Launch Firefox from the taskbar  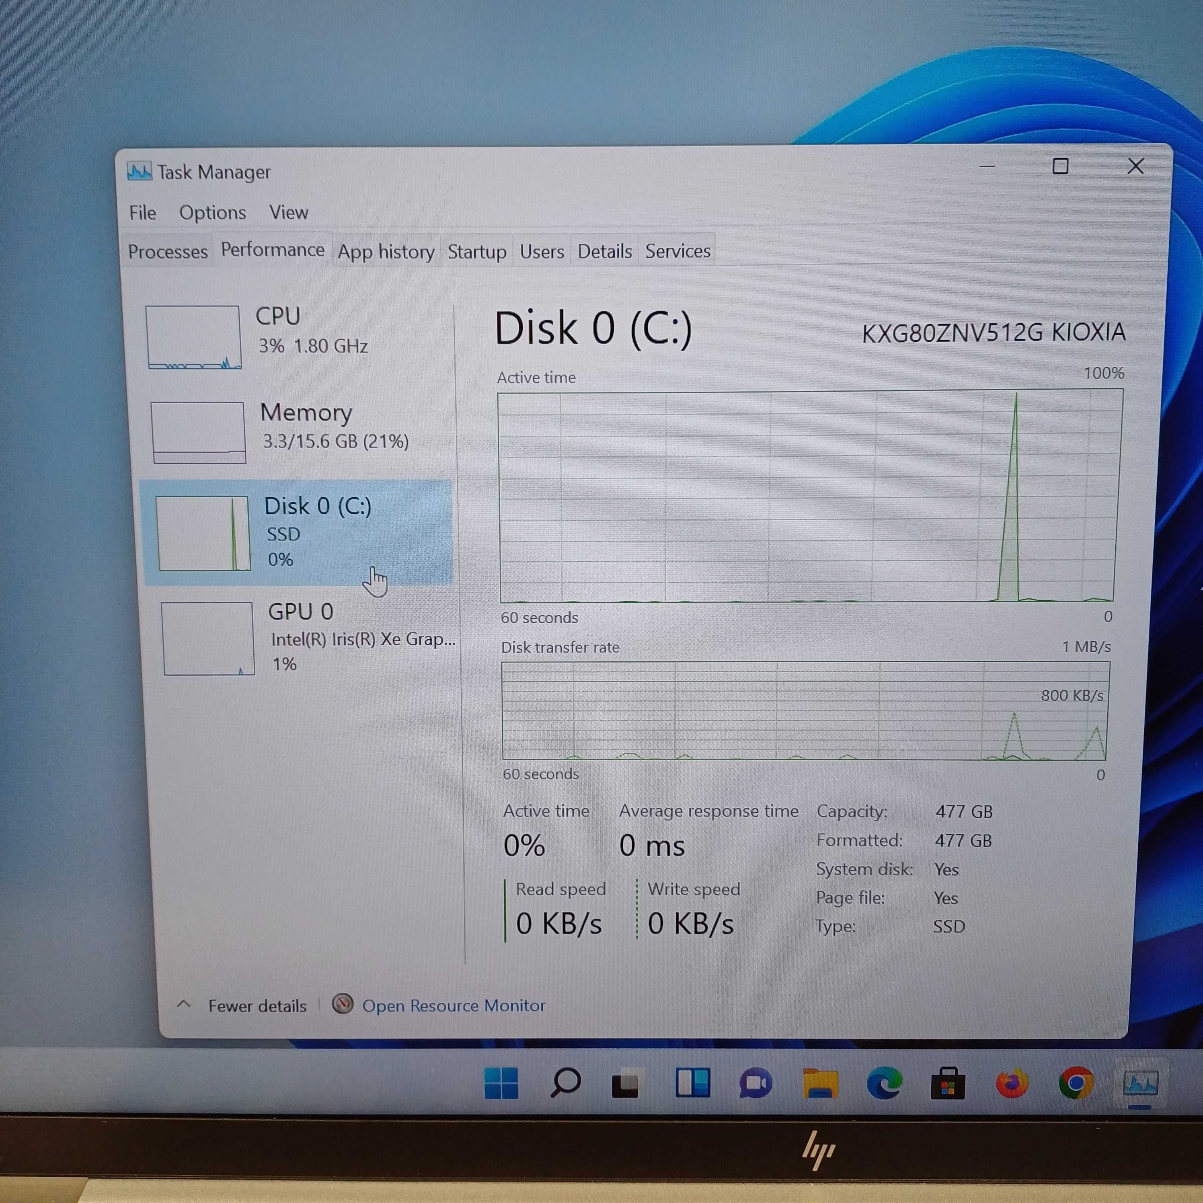coord(1012,1084)
